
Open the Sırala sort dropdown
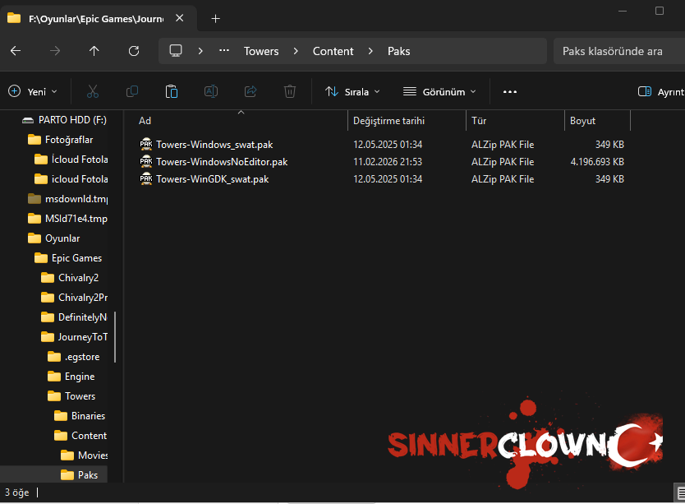pyautogui.click(x=352, y=91)
